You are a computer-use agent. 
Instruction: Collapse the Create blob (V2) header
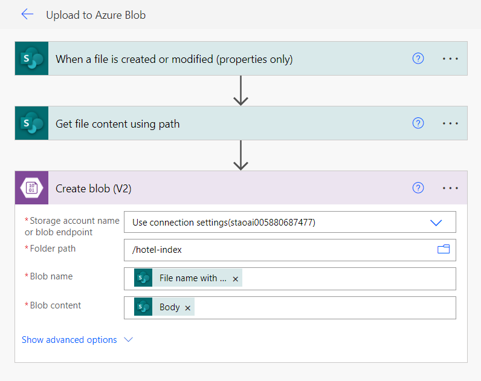242,189
